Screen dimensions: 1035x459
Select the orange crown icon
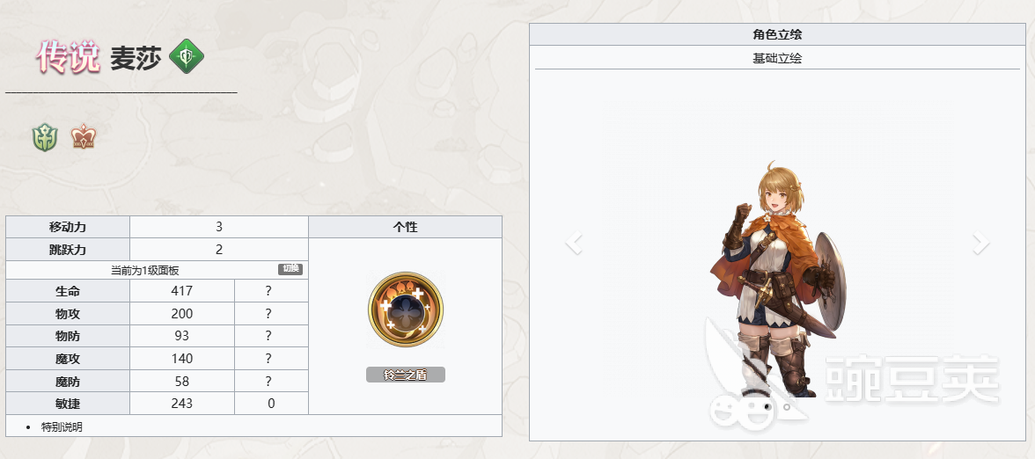84,137
